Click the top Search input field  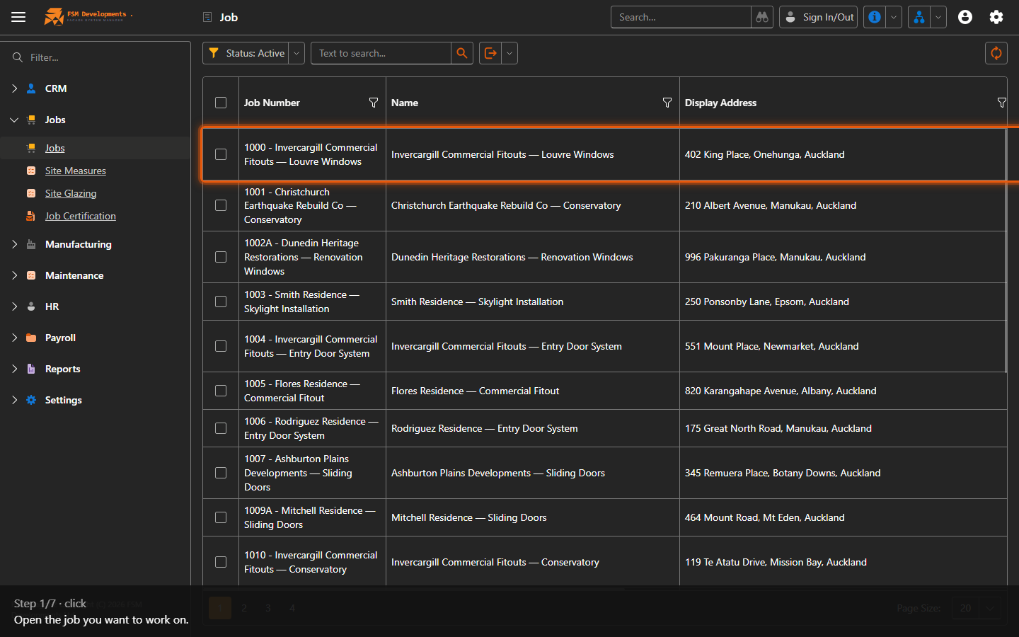[681, 17]
